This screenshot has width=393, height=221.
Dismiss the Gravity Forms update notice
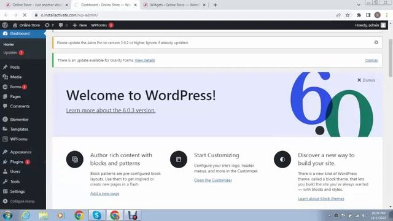[x=371, y=60]
